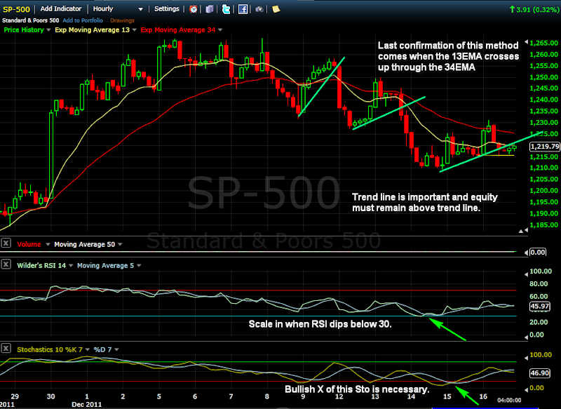Click the Stochastics 10 %K 7 label
The image size is (561, 409).
click(x=50, y=349)
